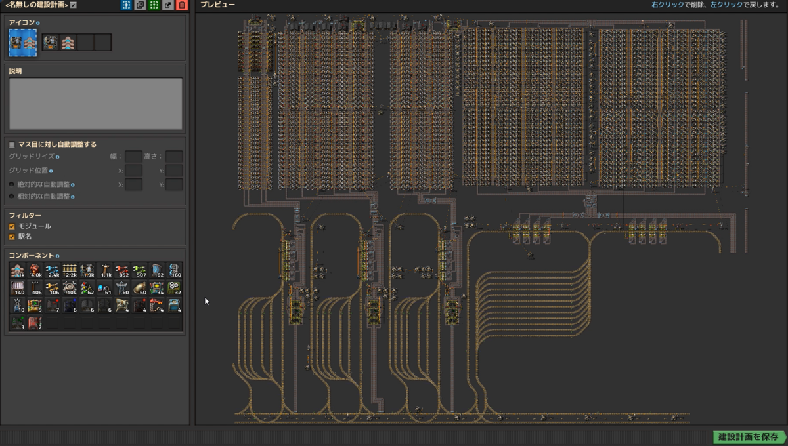The height and width of the screenshot is (446, 788).
Task: Click the red component showing count 2
Action: click(35, 323)
